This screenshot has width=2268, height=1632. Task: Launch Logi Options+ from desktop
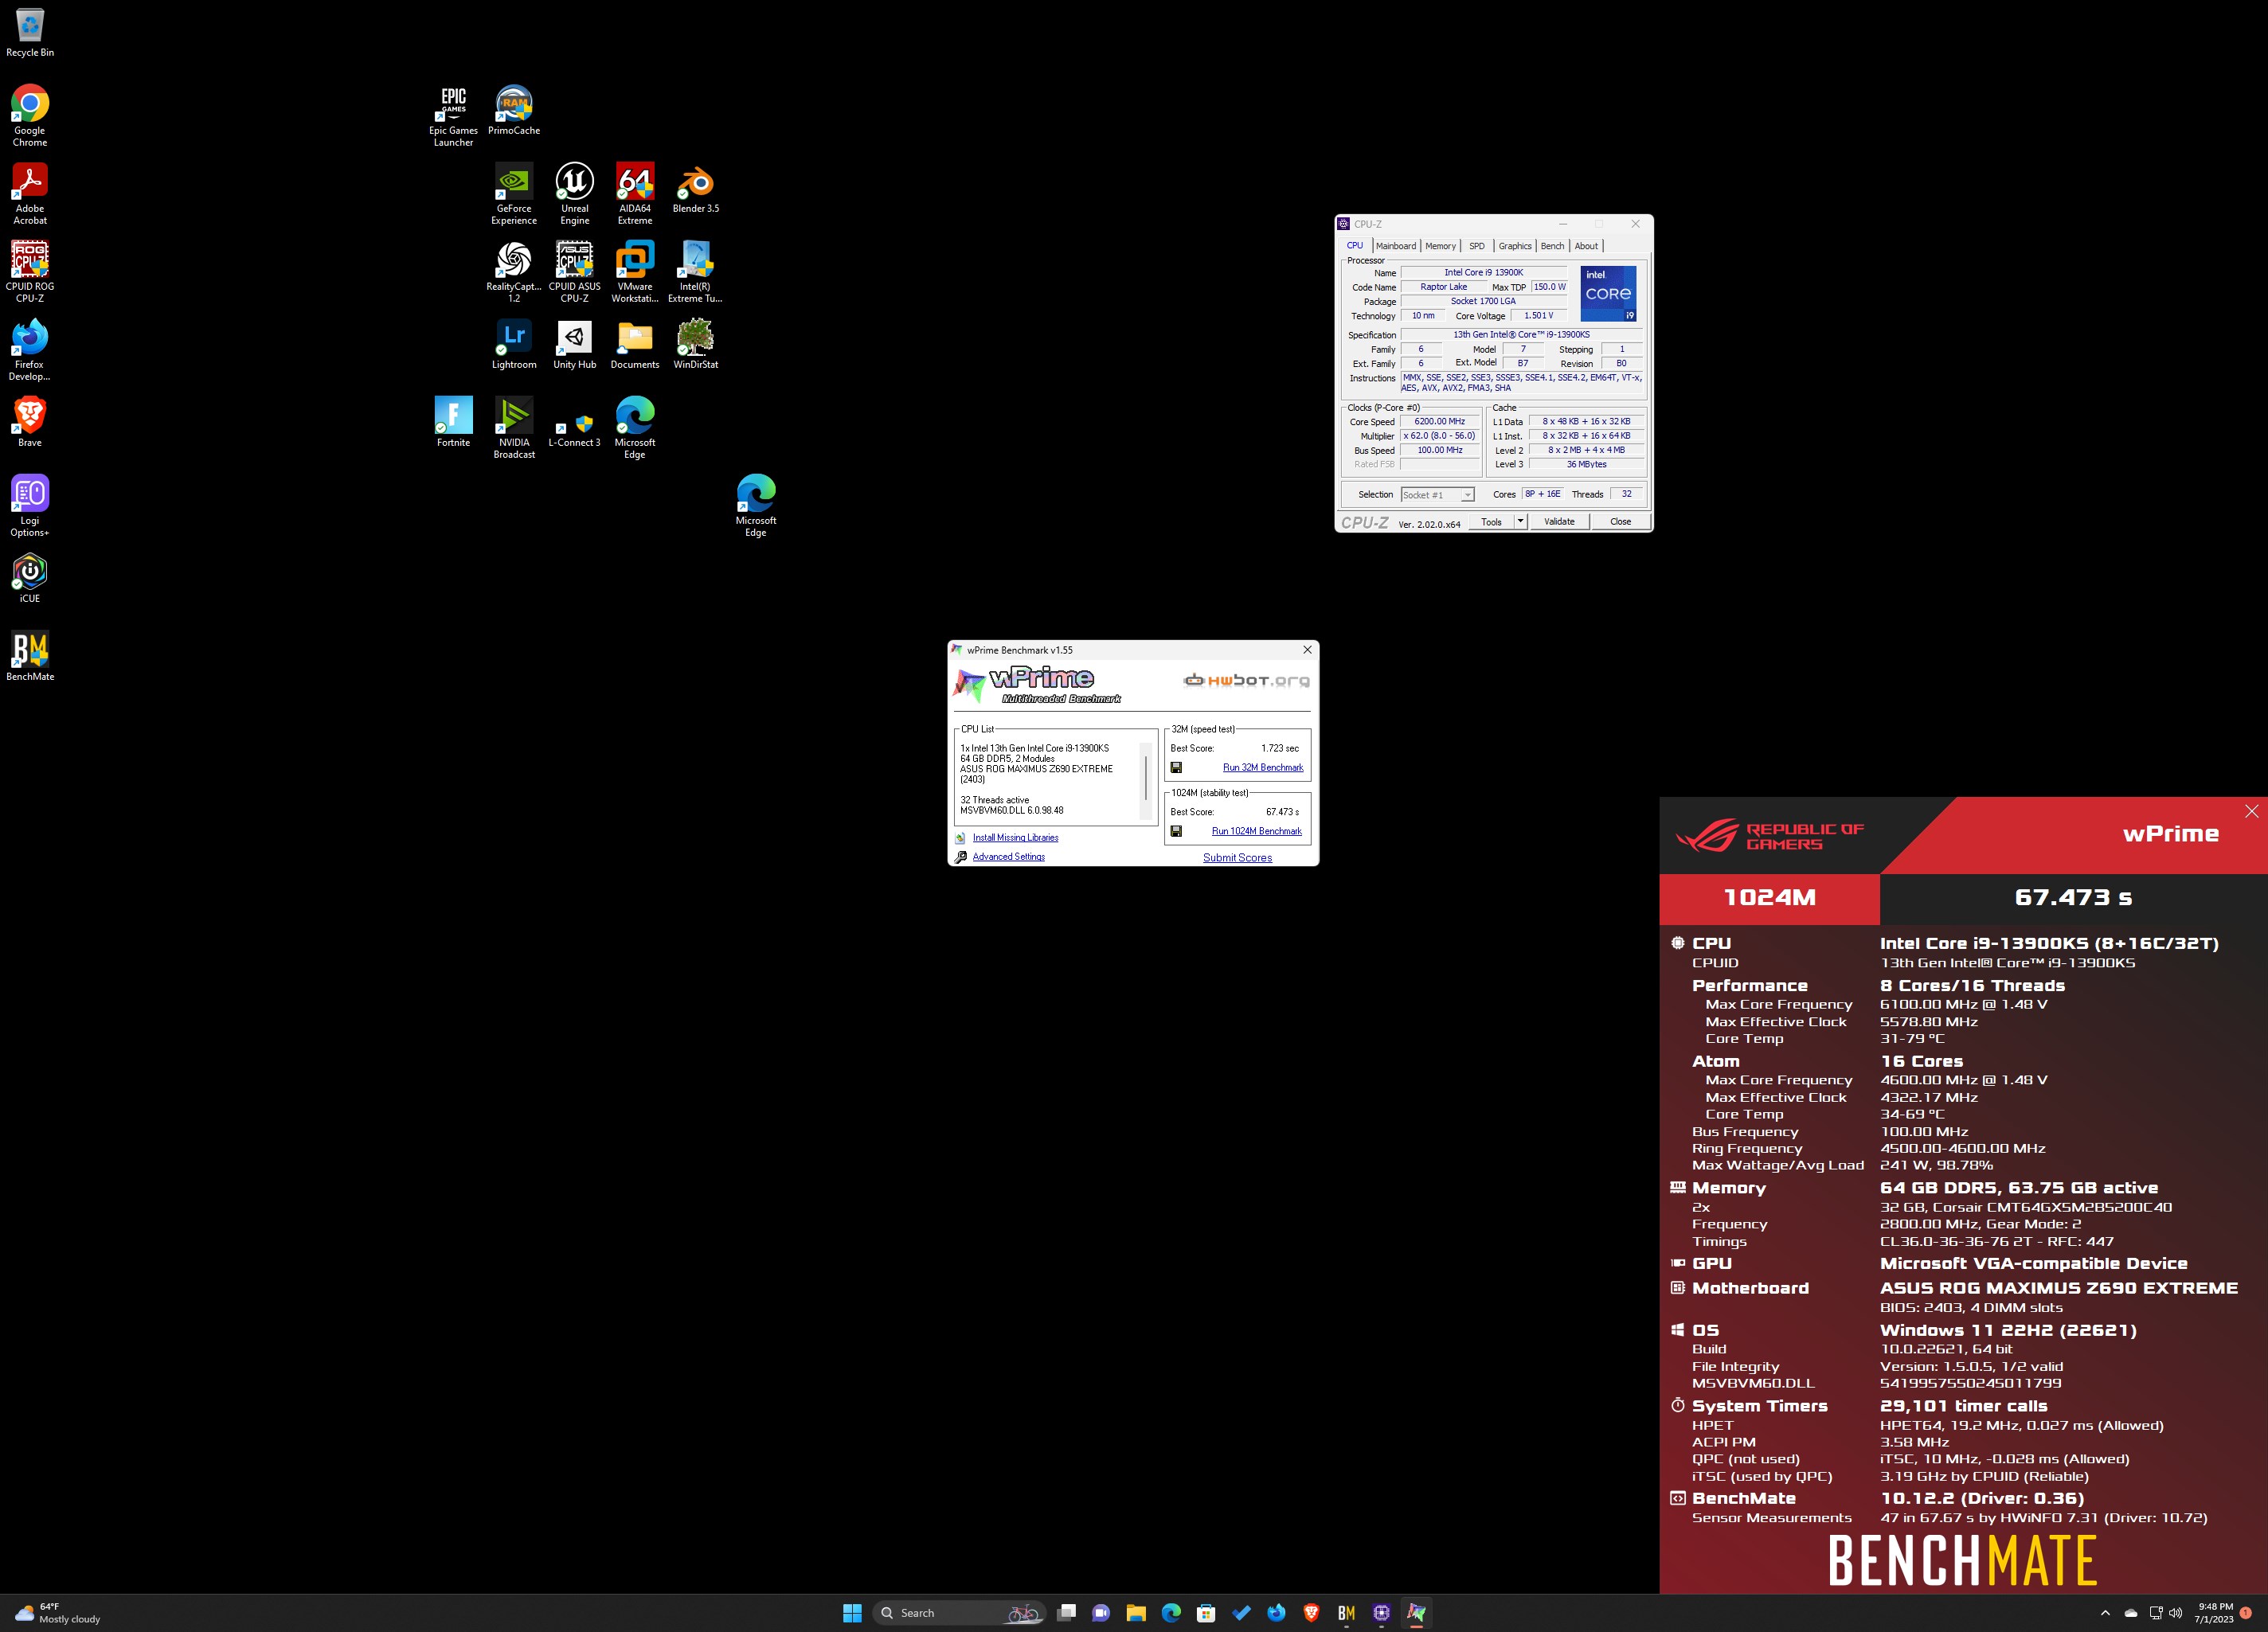click(x=30, y=506)
